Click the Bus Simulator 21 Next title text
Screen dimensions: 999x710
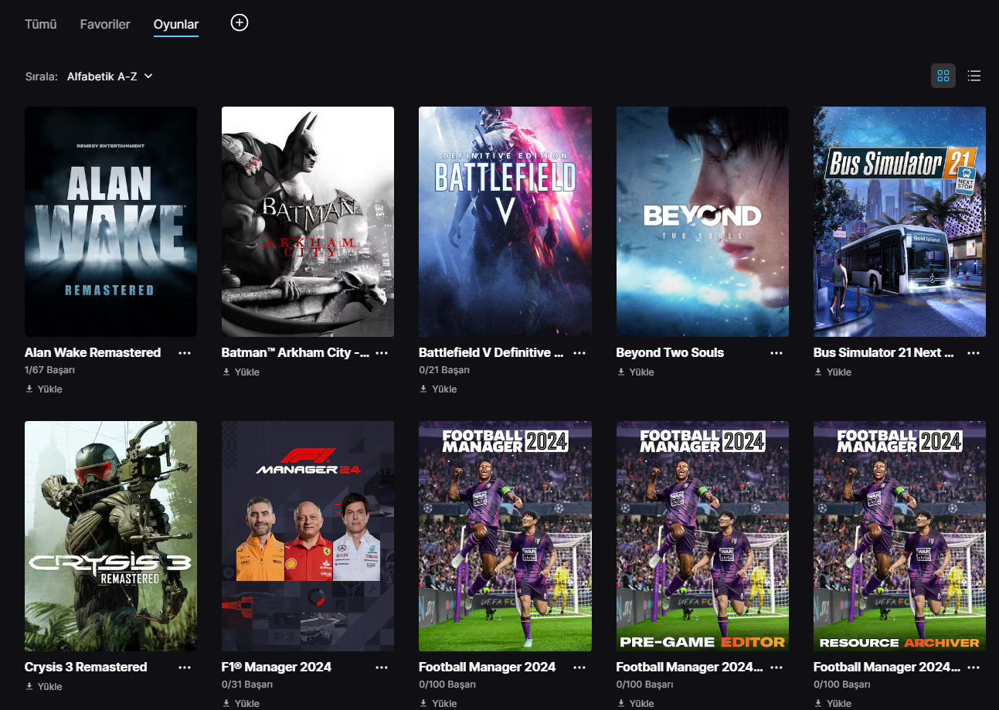coord(885,352)
